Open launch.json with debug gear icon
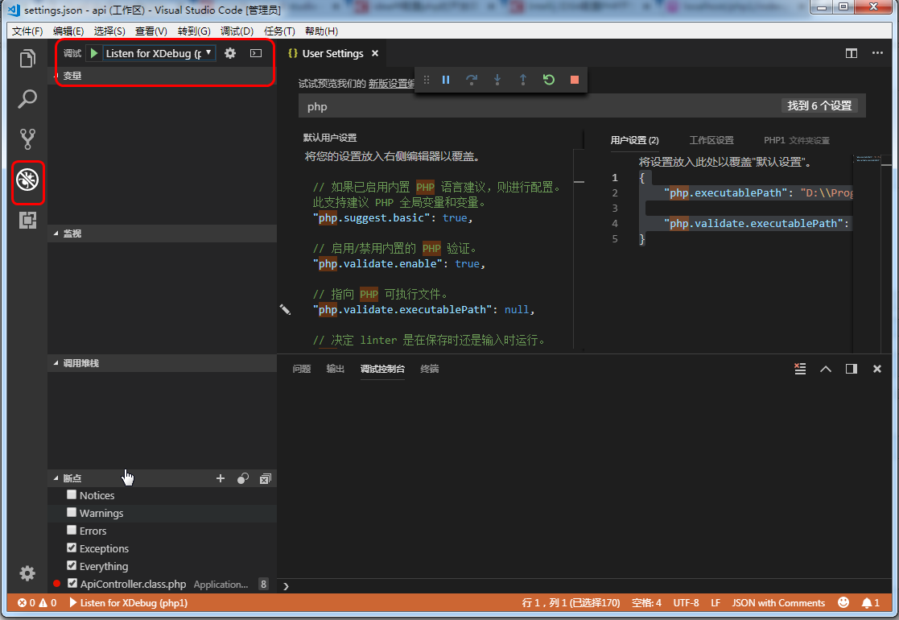Screen dimensions: 899x620 [x=230, y=53]
